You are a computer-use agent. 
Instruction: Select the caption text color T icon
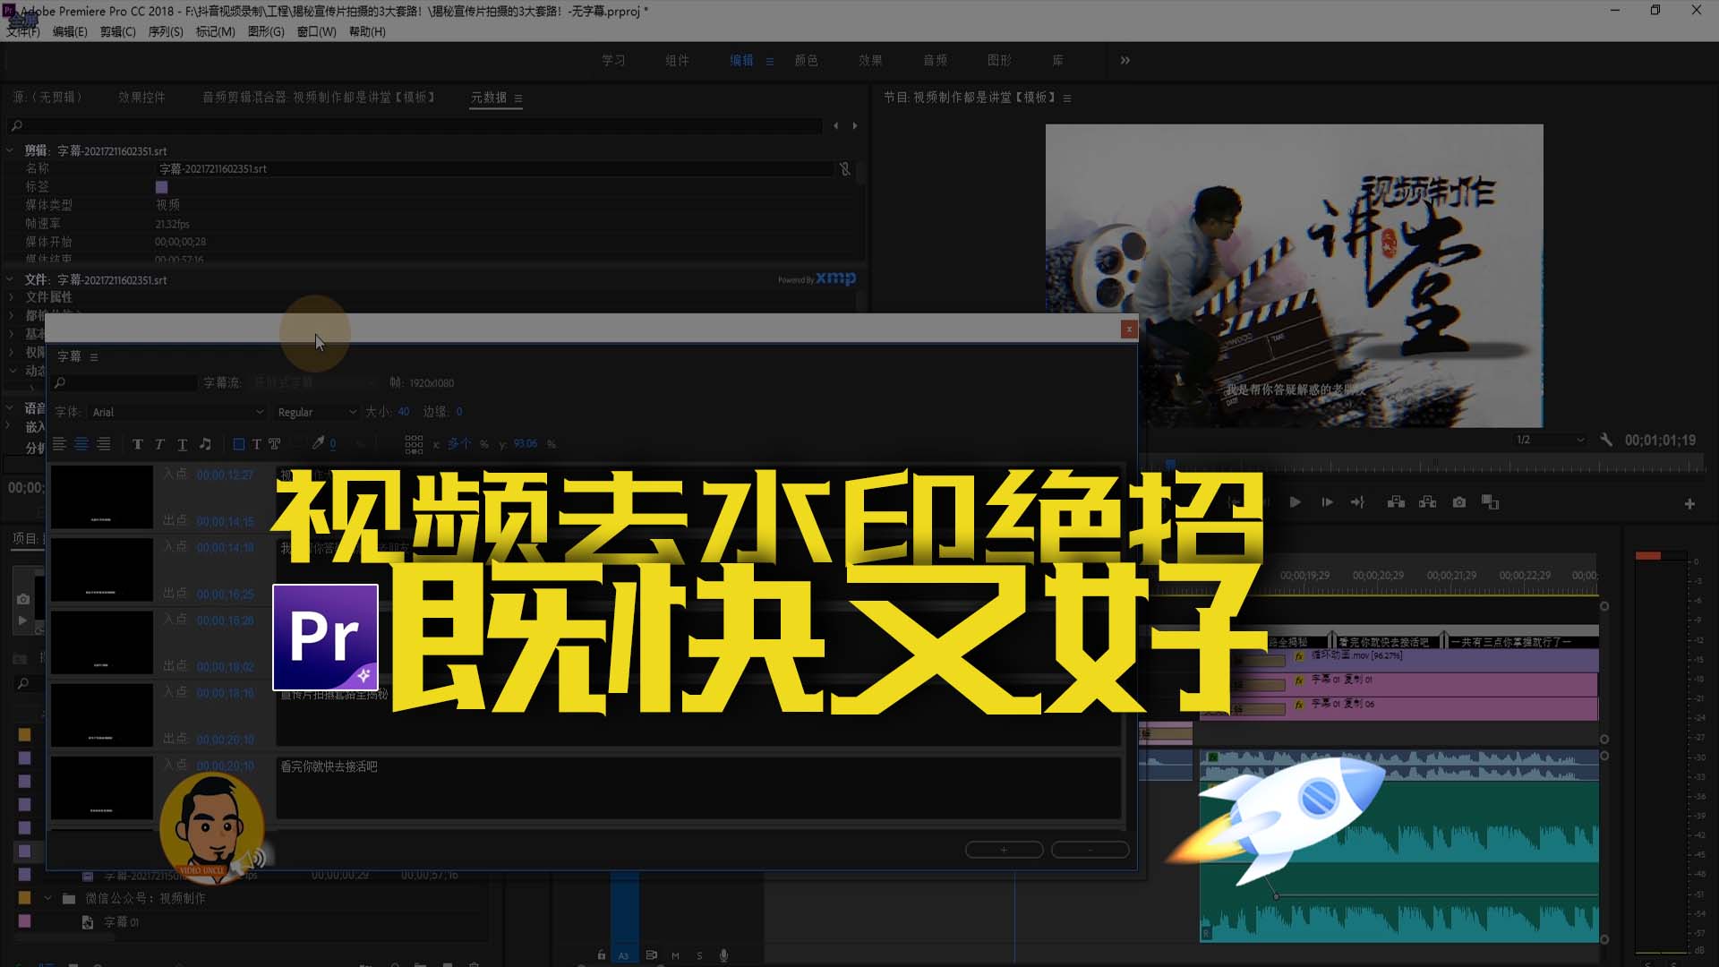[x=257, y=444]
